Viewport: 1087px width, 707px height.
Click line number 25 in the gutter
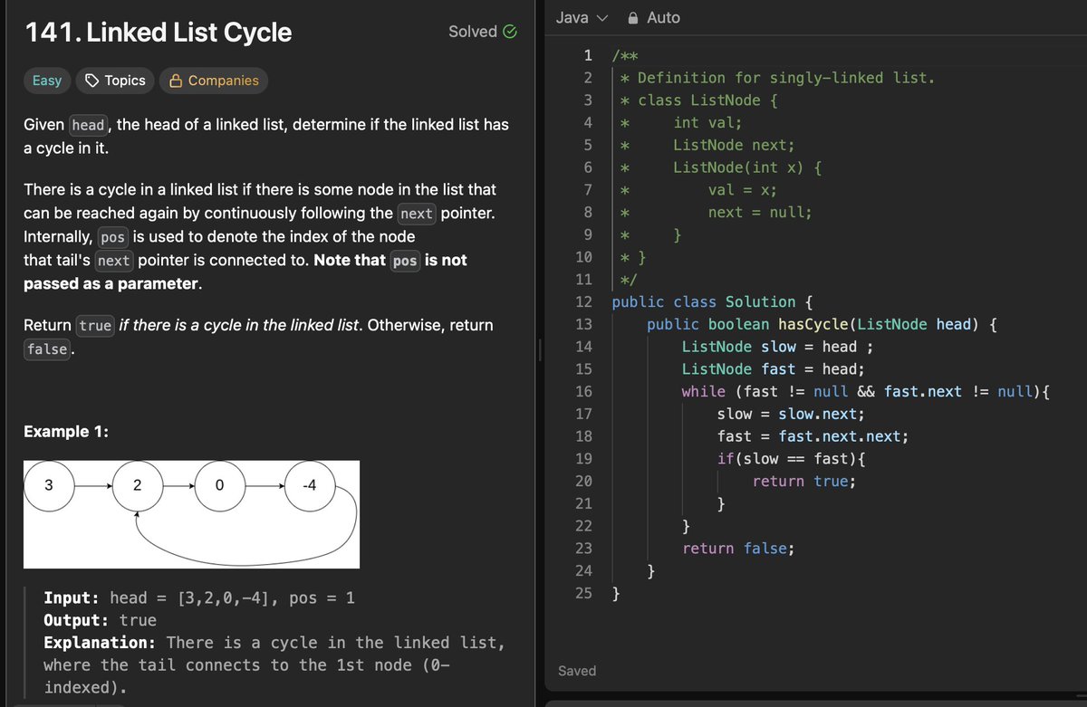[x=583, y=594]
